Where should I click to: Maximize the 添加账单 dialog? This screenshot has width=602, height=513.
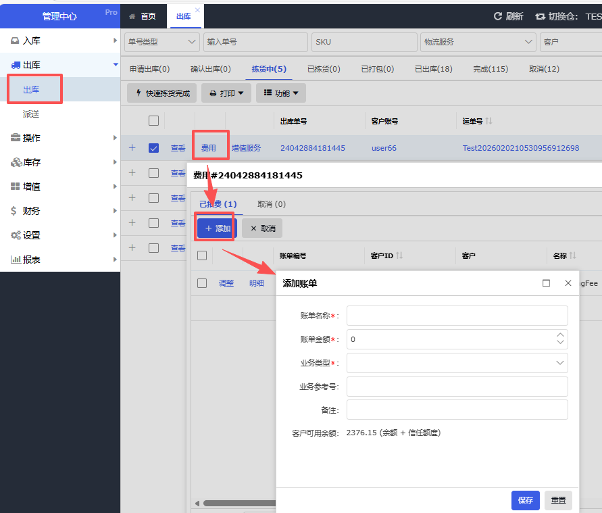click(x=546, y=283)
